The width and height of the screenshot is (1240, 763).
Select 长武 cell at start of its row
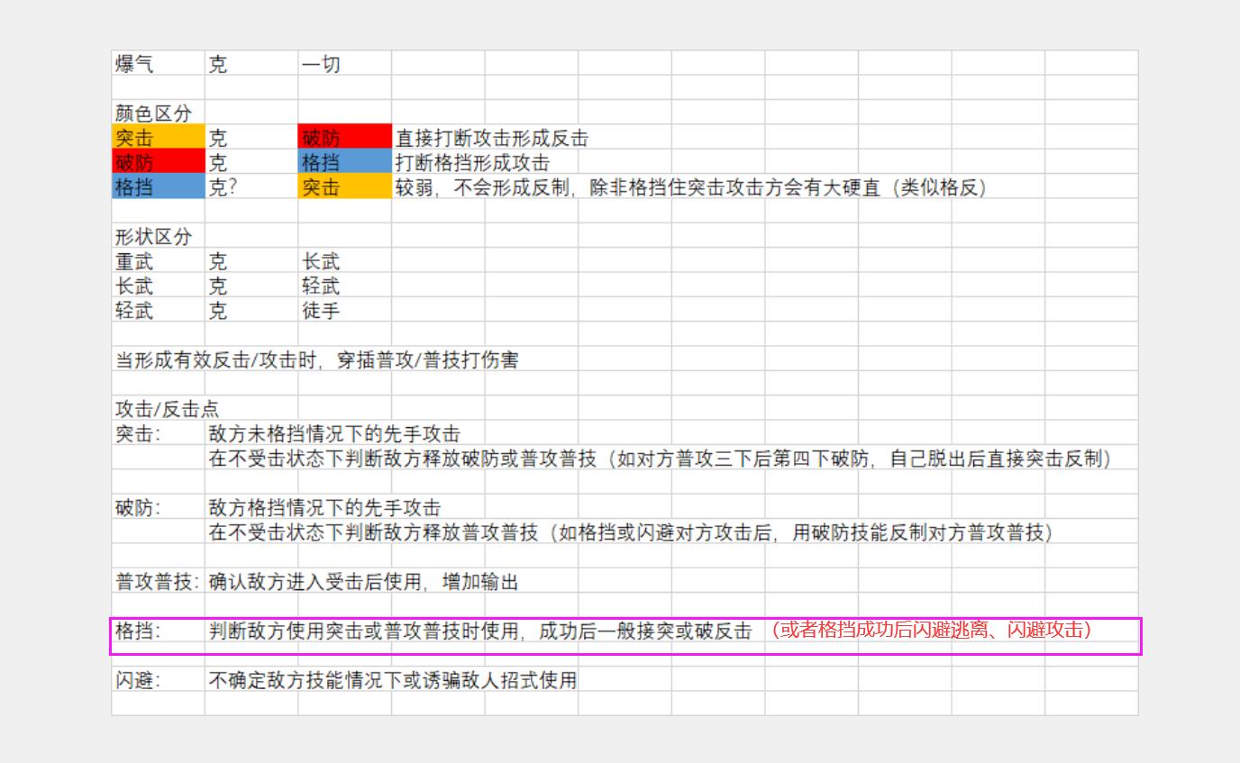[158, 286]
